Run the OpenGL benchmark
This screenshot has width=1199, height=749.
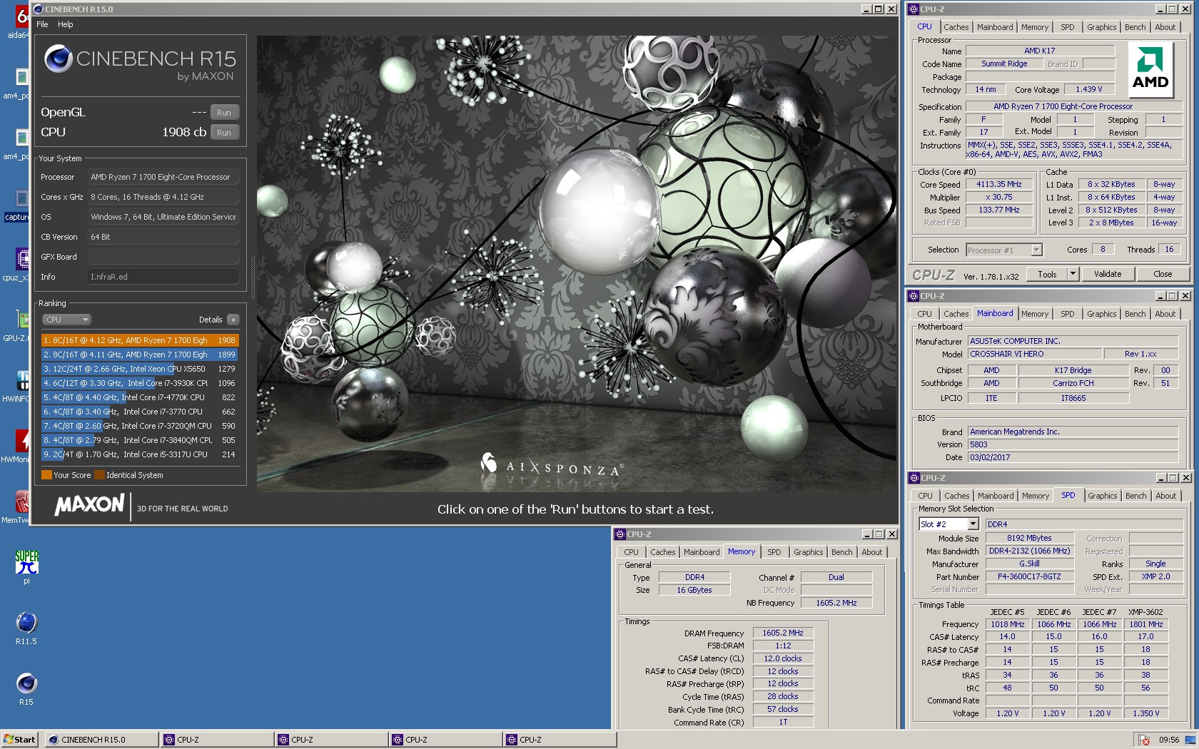click(x=224, y=113)
